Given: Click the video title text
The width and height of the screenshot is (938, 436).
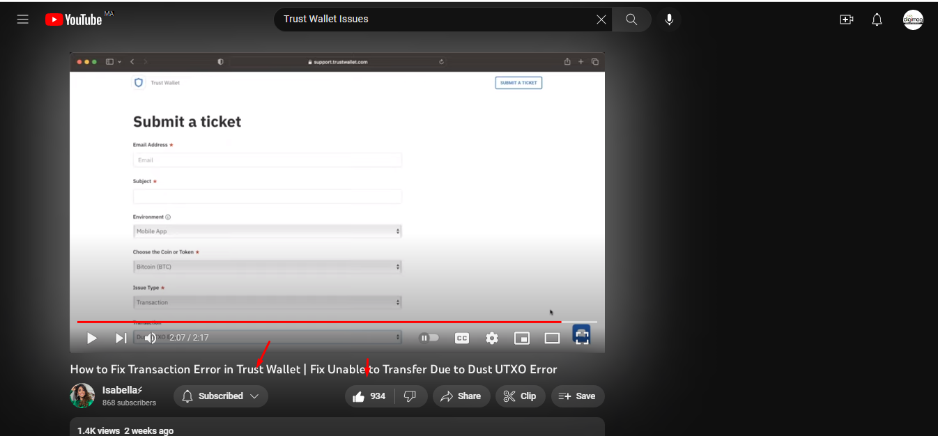Looking at the screenshot, I should pos(314,369).
